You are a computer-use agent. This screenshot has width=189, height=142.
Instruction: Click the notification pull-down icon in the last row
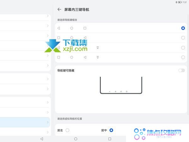pos(98,57)
